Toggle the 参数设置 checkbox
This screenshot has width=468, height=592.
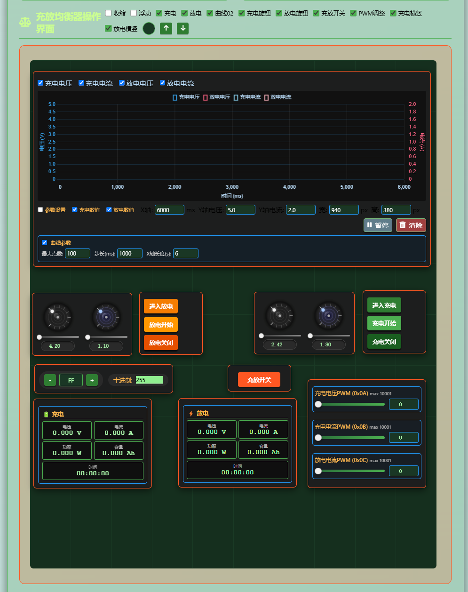coord(40,210)
